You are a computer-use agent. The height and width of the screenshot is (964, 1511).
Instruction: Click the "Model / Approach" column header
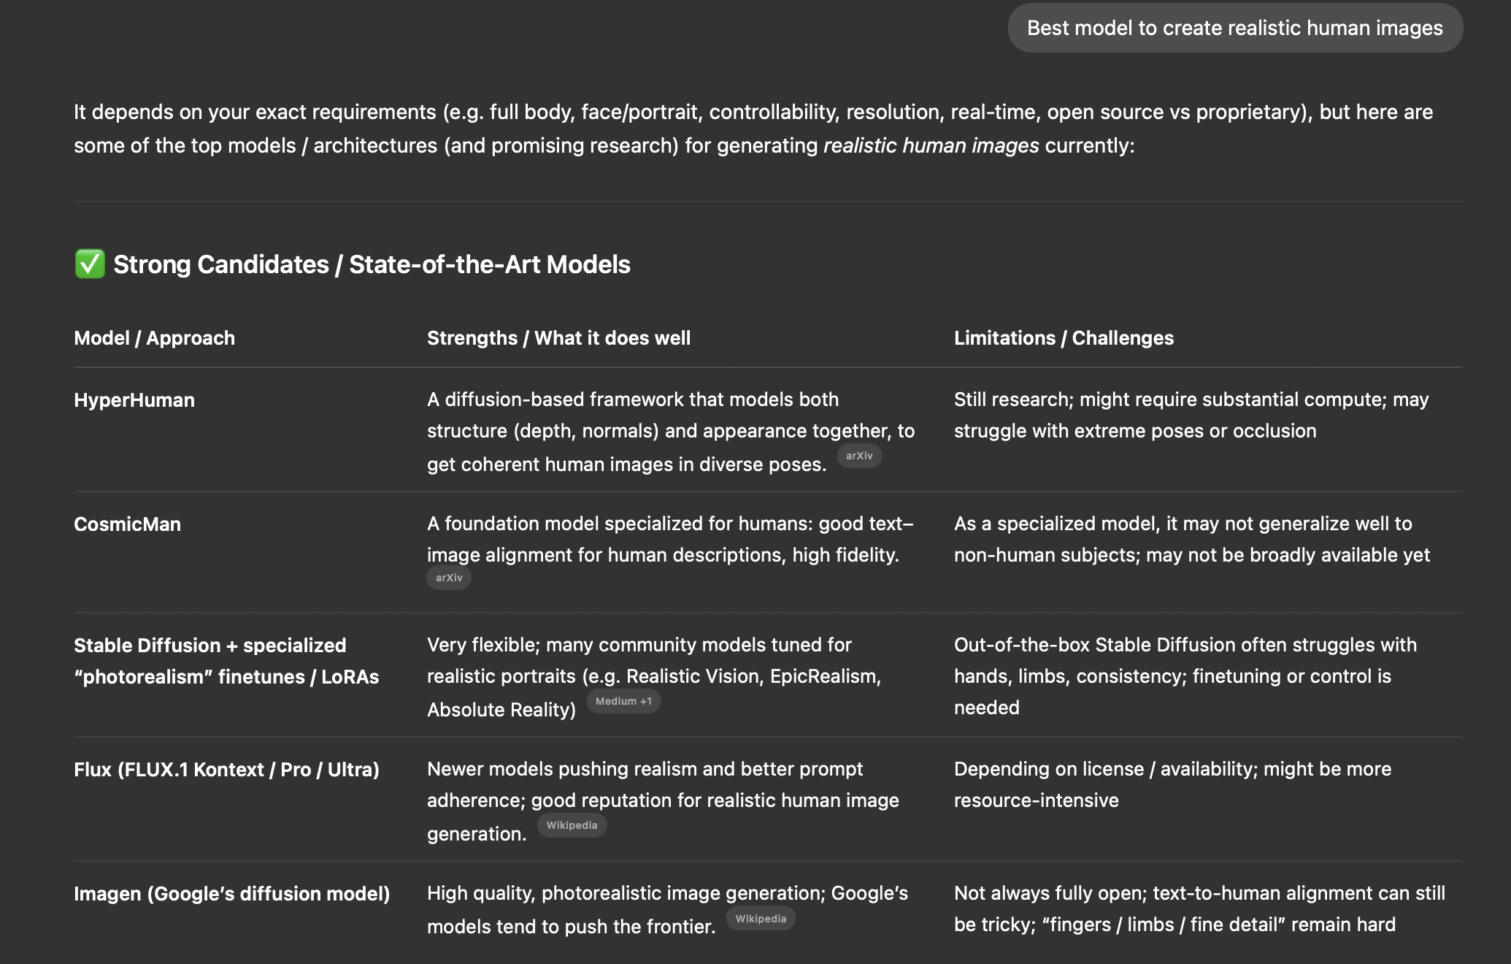point(154,338)
